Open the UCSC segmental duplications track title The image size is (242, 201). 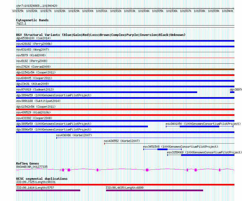[42, 179]
